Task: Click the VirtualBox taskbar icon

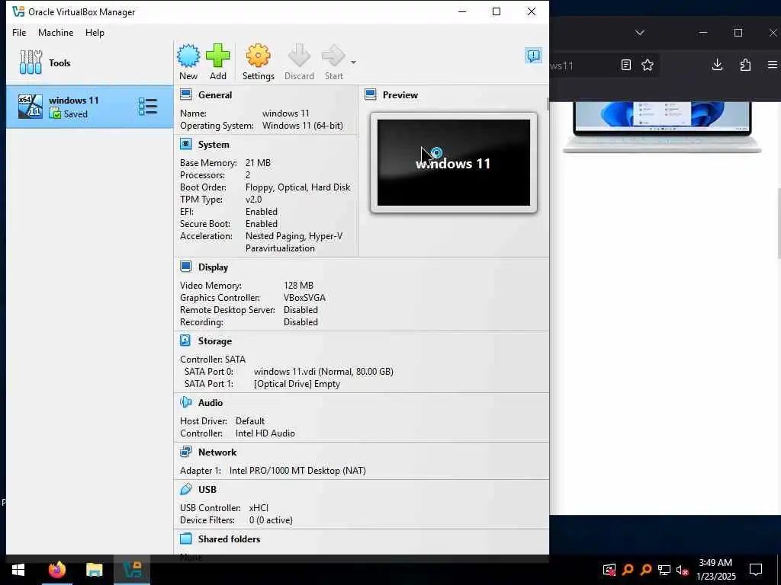Action: (x=132, y=570)
